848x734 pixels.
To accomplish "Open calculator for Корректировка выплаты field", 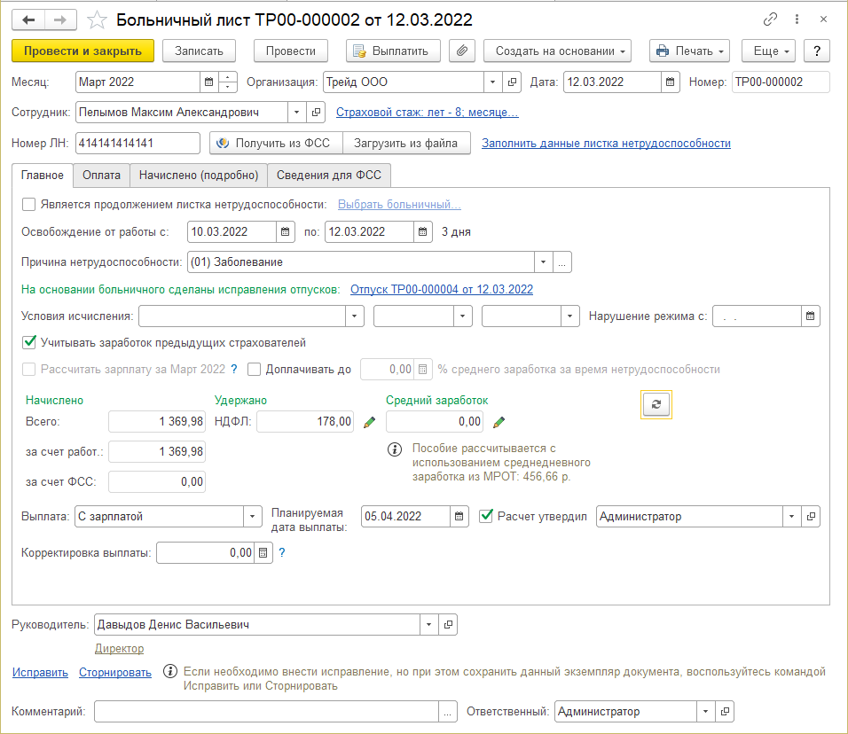I will (x=262, y=553).
